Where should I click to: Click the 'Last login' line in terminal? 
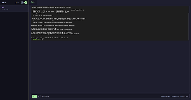(x=50, y=38)
